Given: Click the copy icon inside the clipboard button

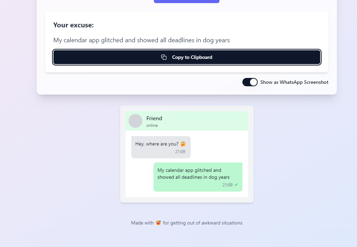Looking at the screenshot, I should (164, 57).
